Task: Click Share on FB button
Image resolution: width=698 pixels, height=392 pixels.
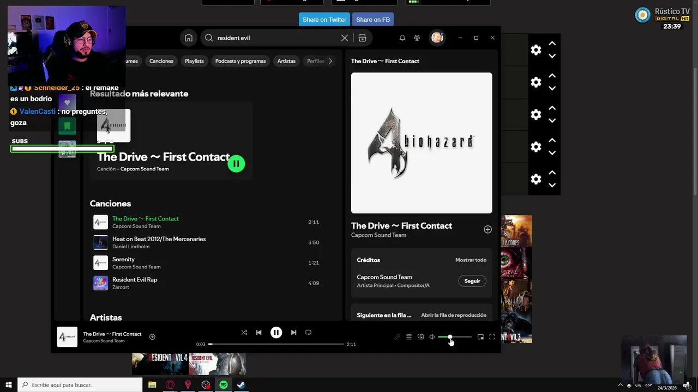Action: 373,20
